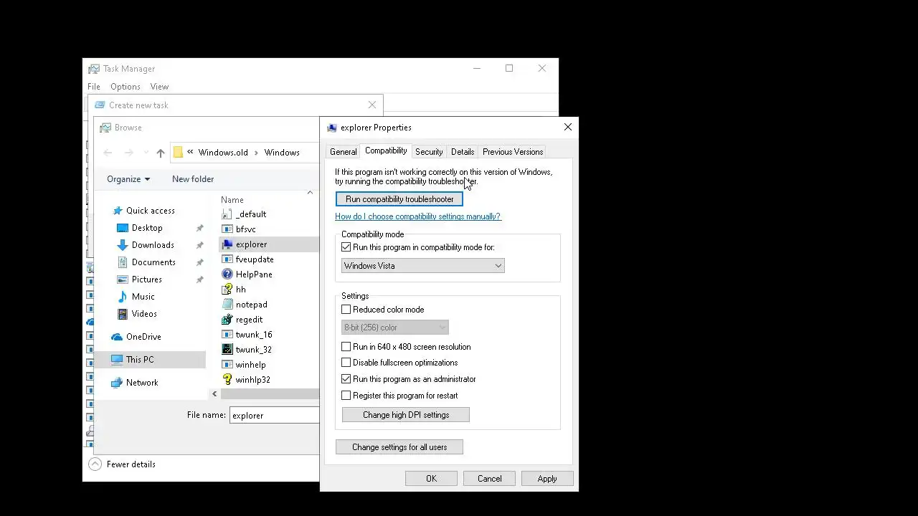Click the hh help file icon

pyautogui.click(x=227, y=290)
